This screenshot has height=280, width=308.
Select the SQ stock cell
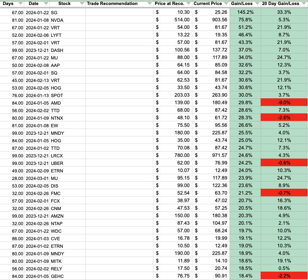(68, 73)
